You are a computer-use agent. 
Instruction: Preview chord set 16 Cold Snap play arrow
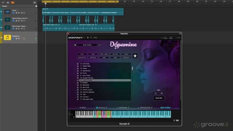point(78,64)
